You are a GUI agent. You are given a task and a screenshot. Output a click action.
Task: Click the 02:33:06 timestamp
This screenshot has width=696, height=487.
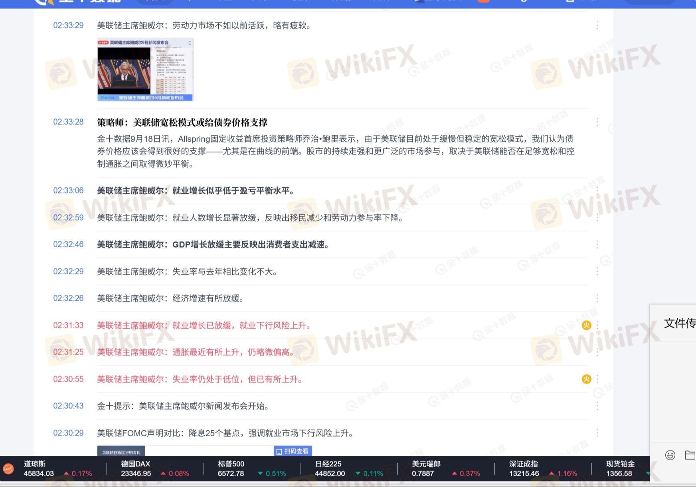point(68,191)
